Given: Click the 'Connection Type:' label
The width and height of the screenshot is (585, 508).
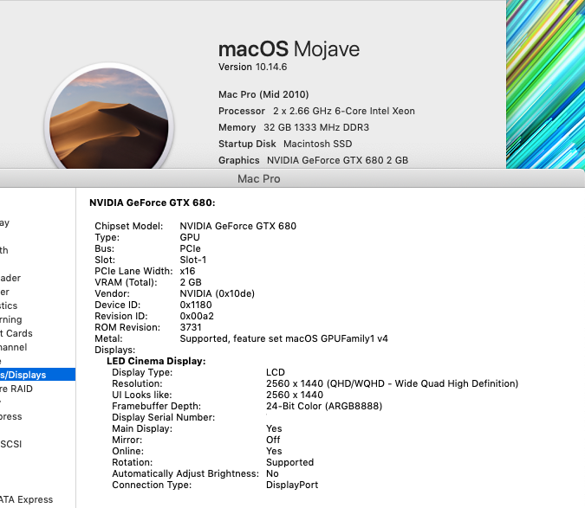Looking at the screenshot, I should click(152, 485).
